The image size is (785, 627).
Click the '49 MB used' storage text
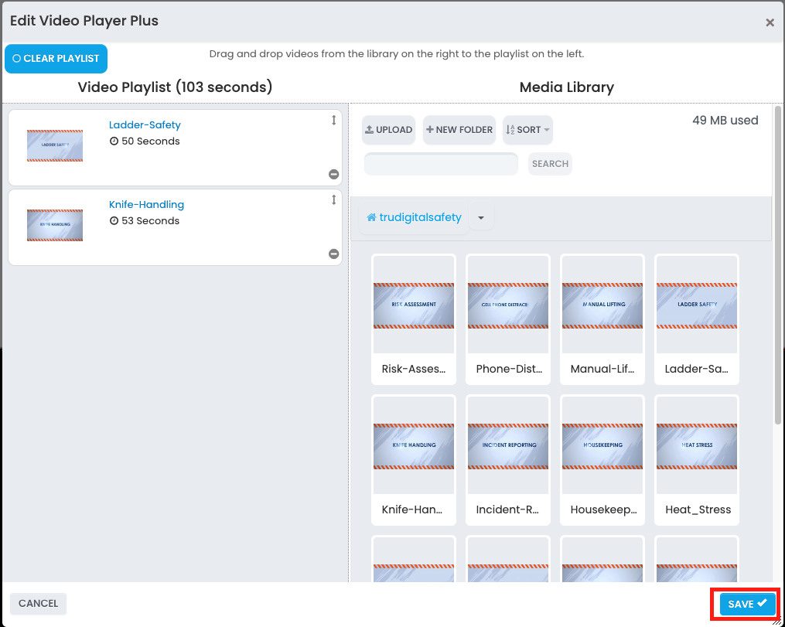click(725, 121)
